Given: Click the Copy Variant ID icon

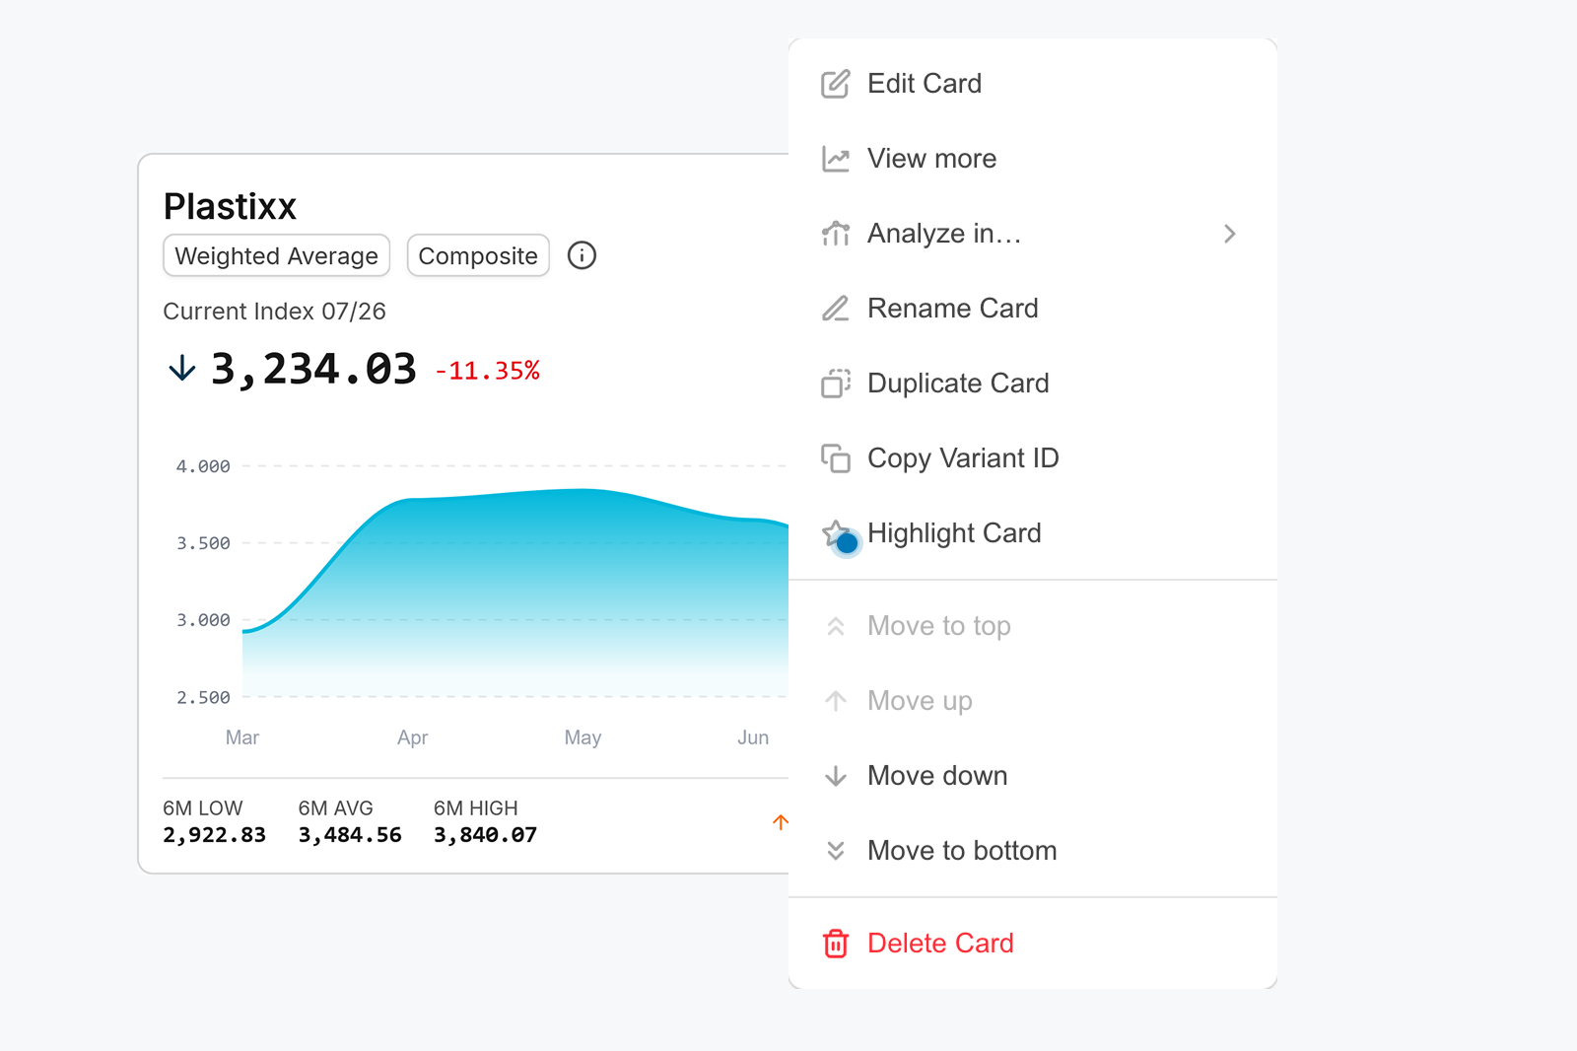Looking at the screenshot, I should (x=836, y=458).
